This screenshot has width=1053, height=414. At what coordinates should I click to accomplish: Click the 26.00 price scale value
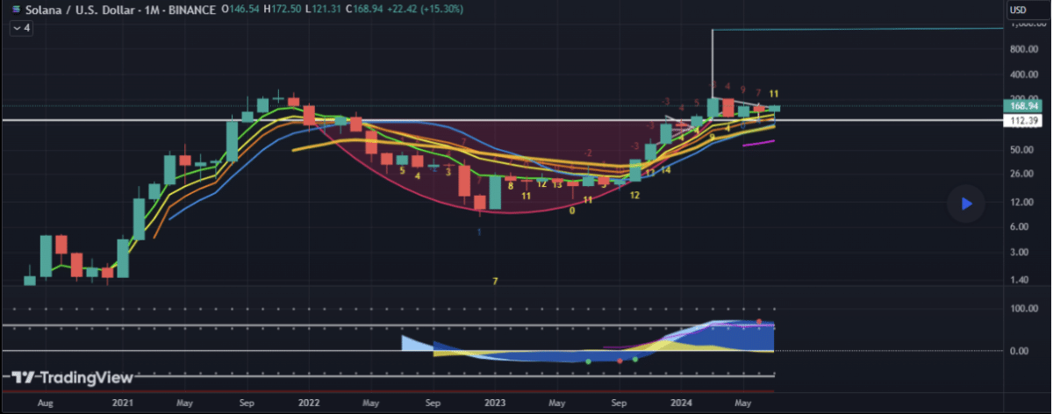(x=1021, y=175)
